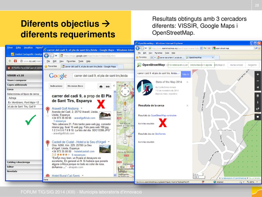Viewport: 262px width, 197px height.
Task: Collapse the Google Maps results panel
Action: point(114,86)
